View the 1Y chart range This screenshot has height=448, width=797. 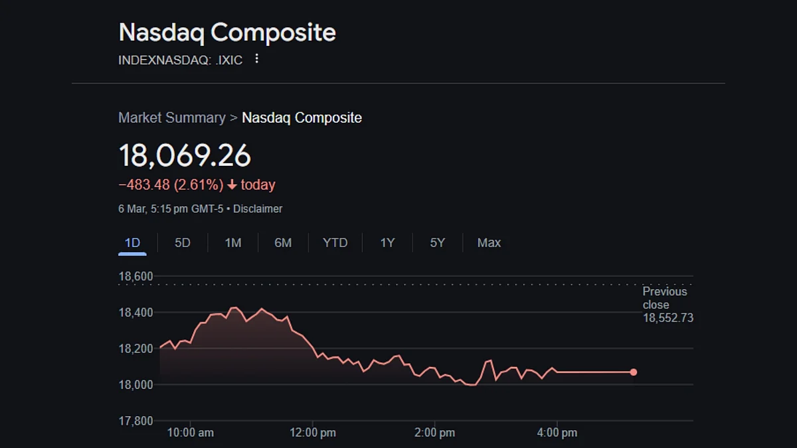tap(387, 243)
